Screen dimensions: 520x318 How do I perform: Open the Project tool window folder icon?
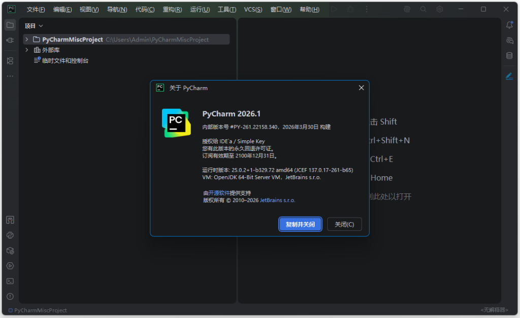10,24
